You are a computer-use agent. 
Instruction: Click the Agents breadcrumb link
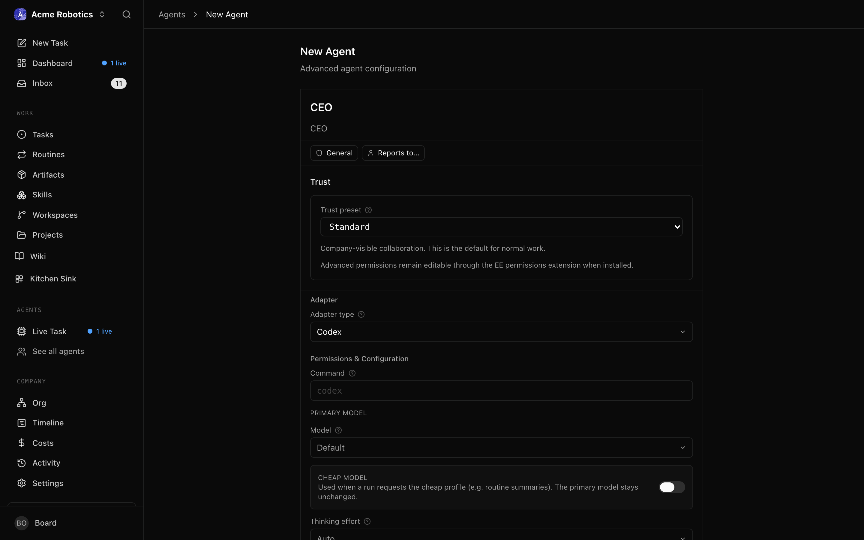[x=172, y=14]
